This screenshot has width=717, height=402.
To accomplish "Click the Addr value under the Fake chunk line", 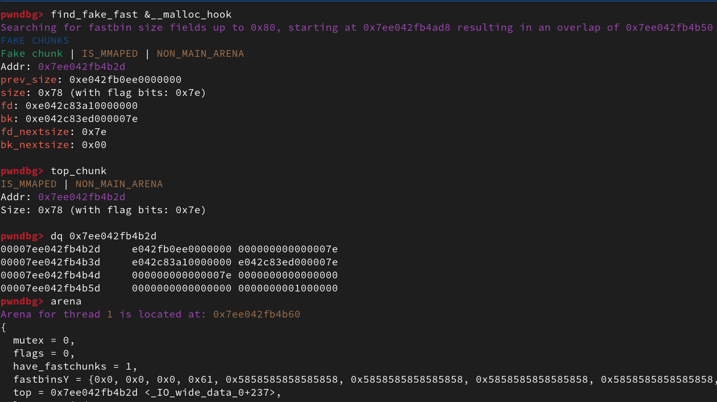I will tap(81, 67).
